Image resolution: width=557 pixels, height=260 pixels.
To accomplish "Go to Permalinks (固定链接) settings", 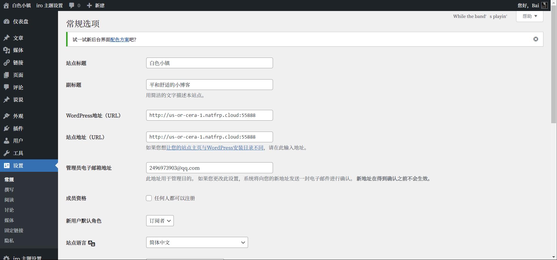I will pos(14,231).
